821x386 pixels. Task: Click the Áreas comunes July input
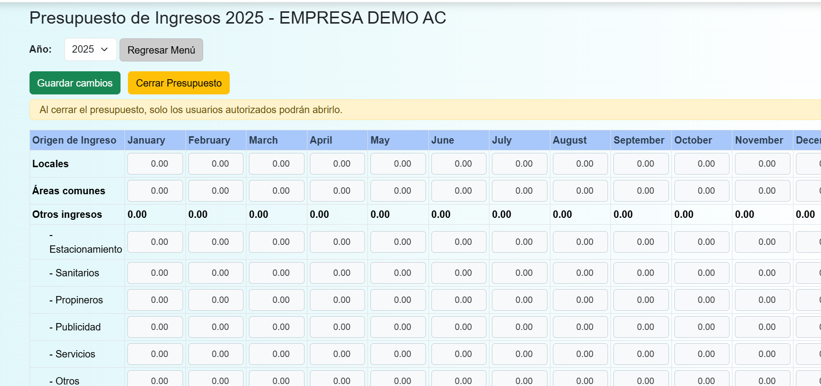pyautogui.click(x=519, y=191)
